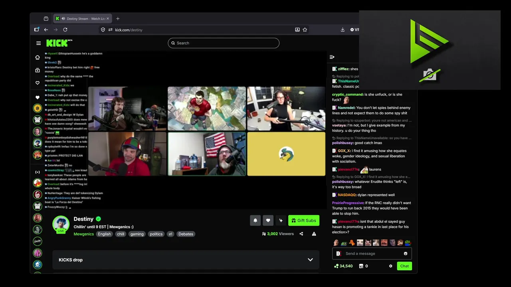The width and height of the screenshot is (511, 287).
Task: Click the save-to-pocket icon in address bar
Action: point(297,29)
